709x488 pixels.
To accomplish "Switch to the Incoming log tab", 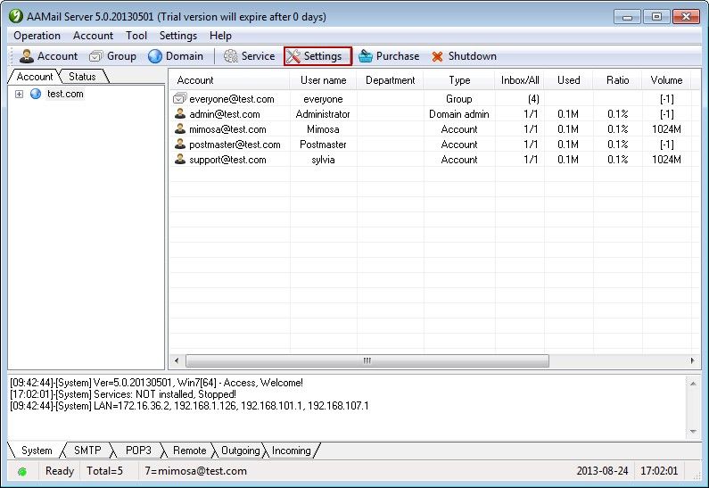I will click(x=292, y=451).
